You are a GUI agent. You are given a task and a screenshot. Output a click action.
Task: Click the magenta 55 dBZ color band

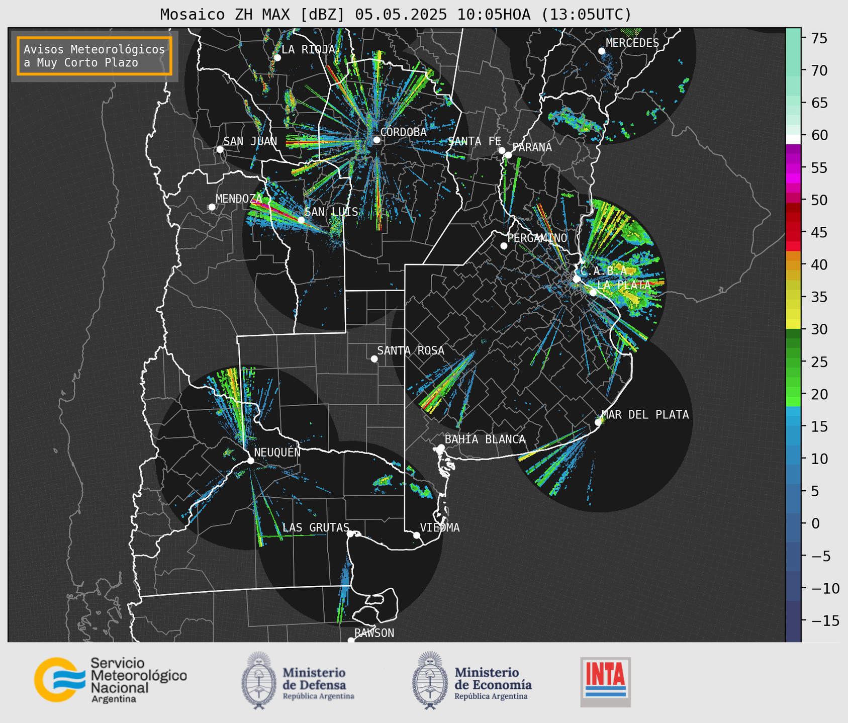click(793, 167)
